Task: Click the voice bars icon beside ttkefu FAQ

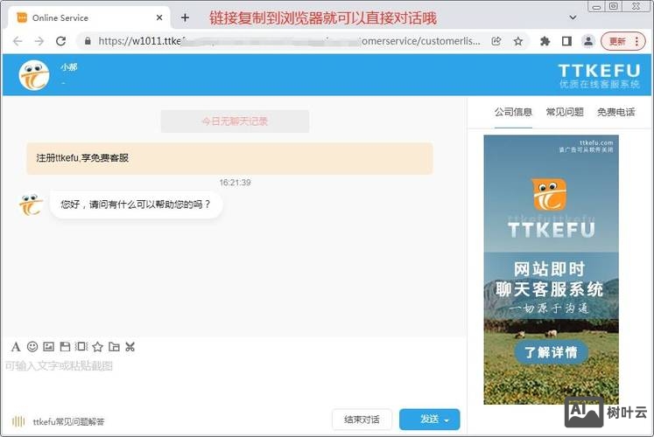Action: [x=18, y=421]
